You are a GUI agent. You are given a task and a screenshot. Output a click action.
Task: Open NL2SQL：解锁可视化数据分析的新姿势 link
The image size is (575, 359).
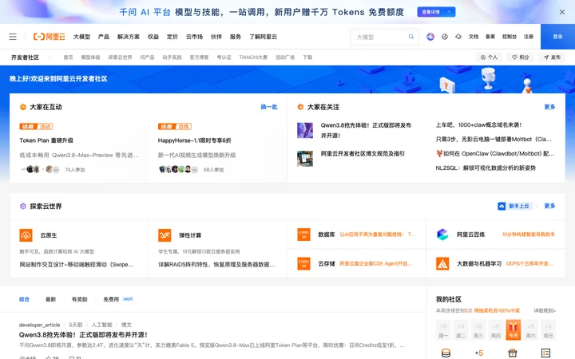486,168
